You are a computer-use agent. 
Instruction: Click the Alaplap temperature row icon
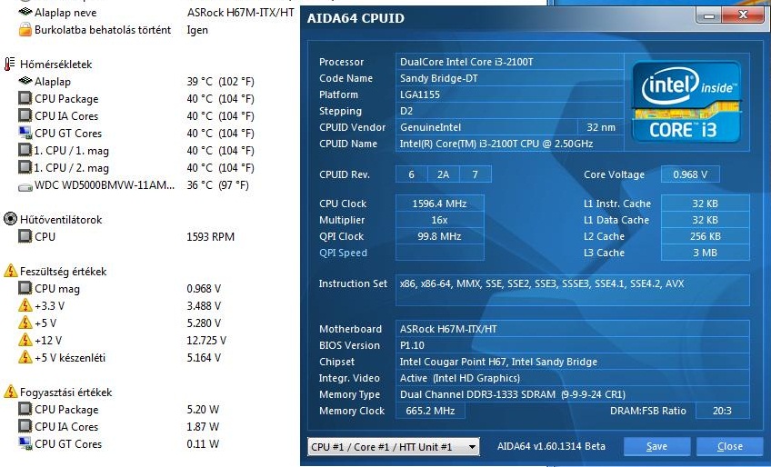coord(25,81)
